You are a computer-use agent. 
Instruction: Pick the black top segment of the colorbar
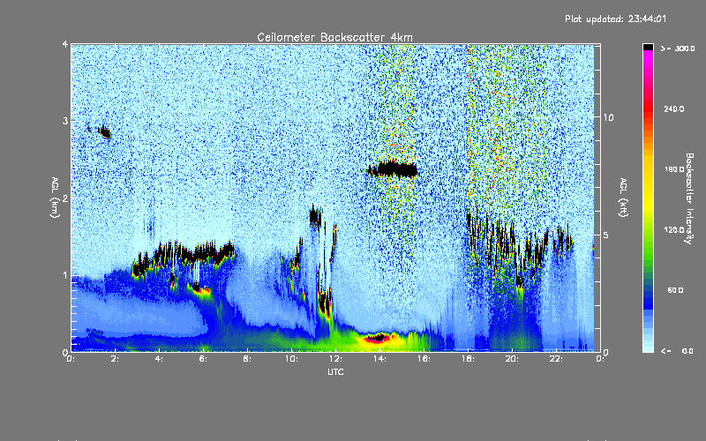coord(648,47)
